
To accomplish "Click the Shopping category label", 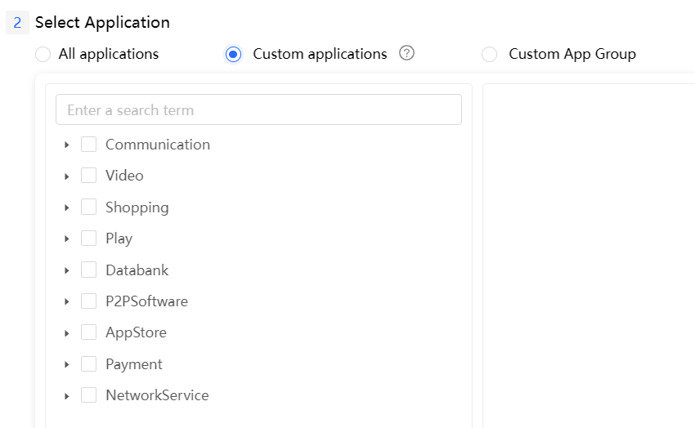I will [x=137, y=207].
